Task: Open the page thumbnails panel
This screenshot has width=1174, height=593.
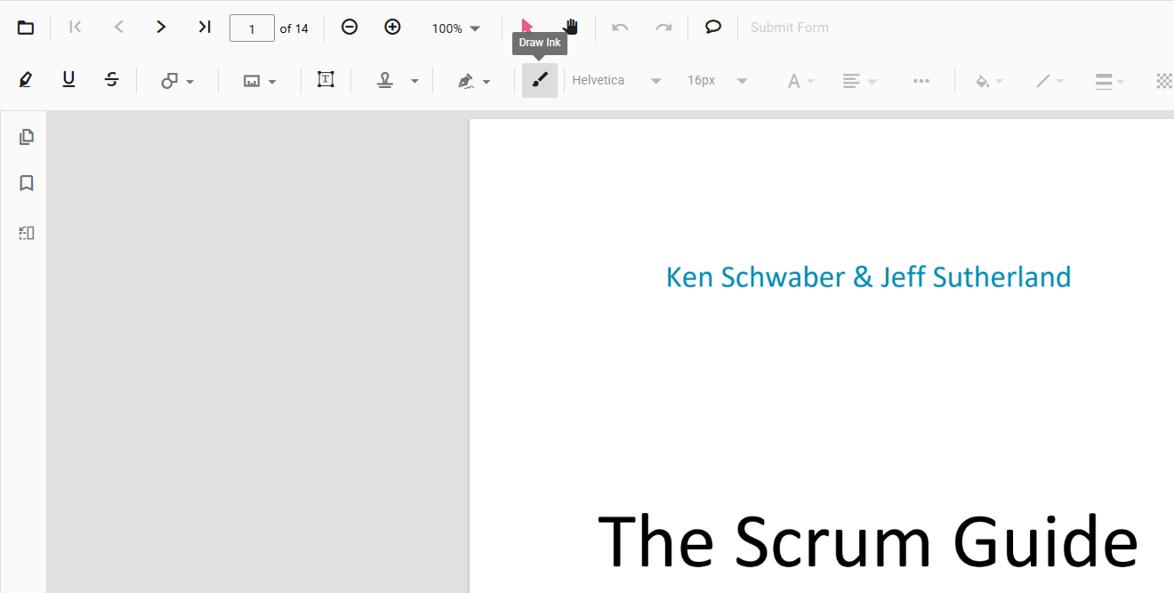Action: (26, 137)
